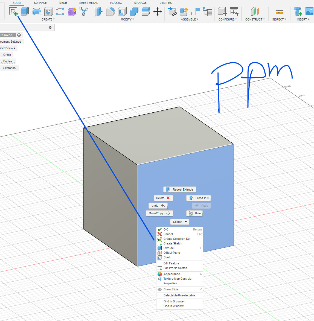
Task: Click the Repeat Extrude button
Action: (180, 189)
